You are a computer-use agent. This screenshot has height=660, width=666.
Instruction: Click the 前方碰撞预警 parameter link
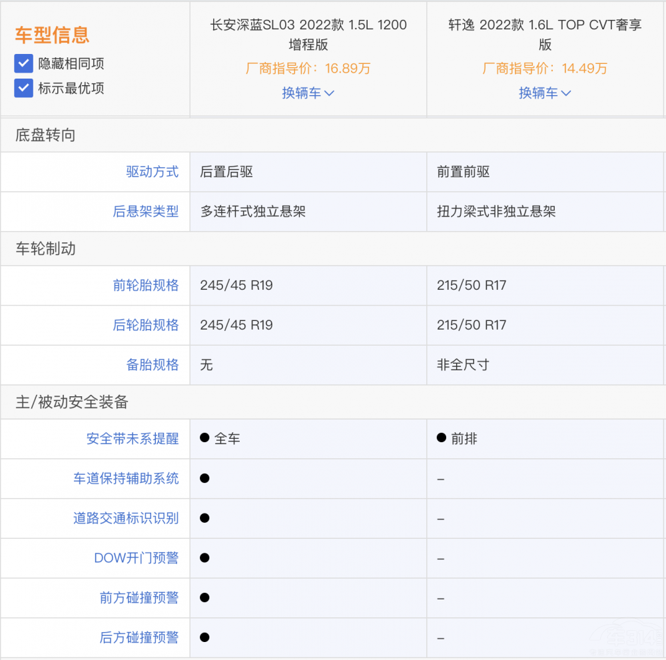139,598
